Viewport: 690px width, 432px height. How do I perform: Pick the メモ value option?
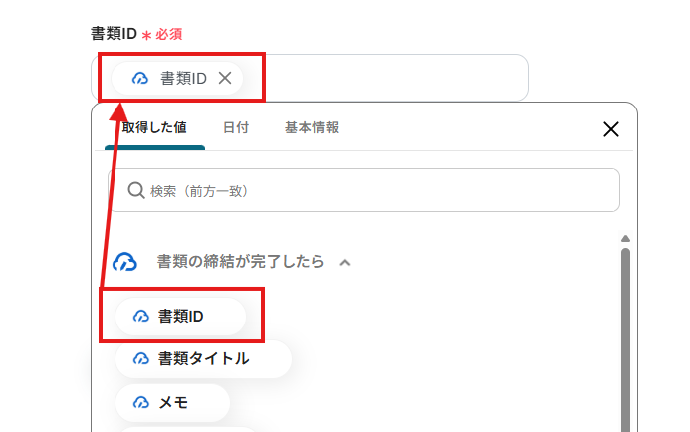tap(173, 402)
